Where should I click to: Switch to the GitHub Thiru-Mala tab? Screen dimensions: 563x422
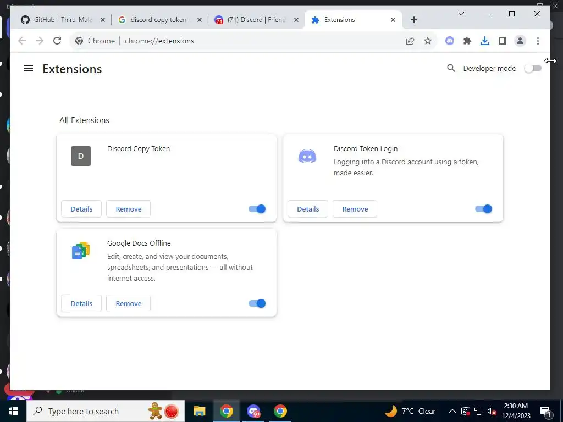point(63,20)
